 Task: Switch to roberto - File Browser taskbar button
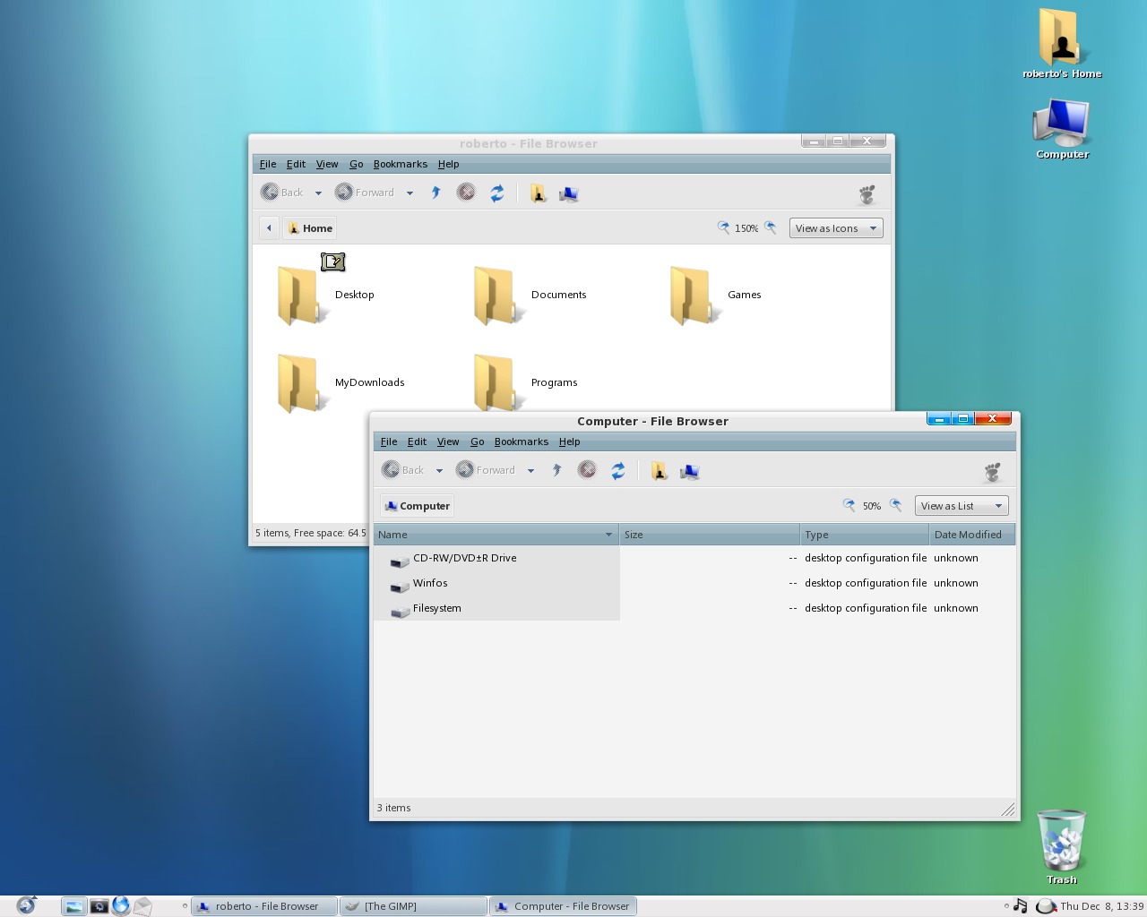[x=264, y=906]
